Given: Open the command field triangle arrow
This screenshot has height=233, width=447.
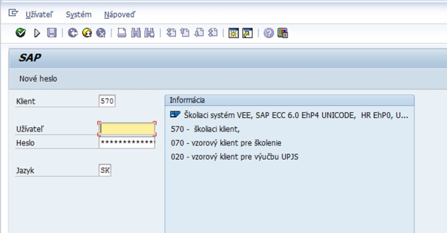Looking at the screenshot, I should tap(37, 33).
